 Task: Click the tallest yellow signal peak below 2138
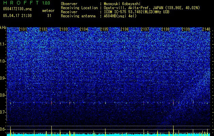tap(173, 131)
